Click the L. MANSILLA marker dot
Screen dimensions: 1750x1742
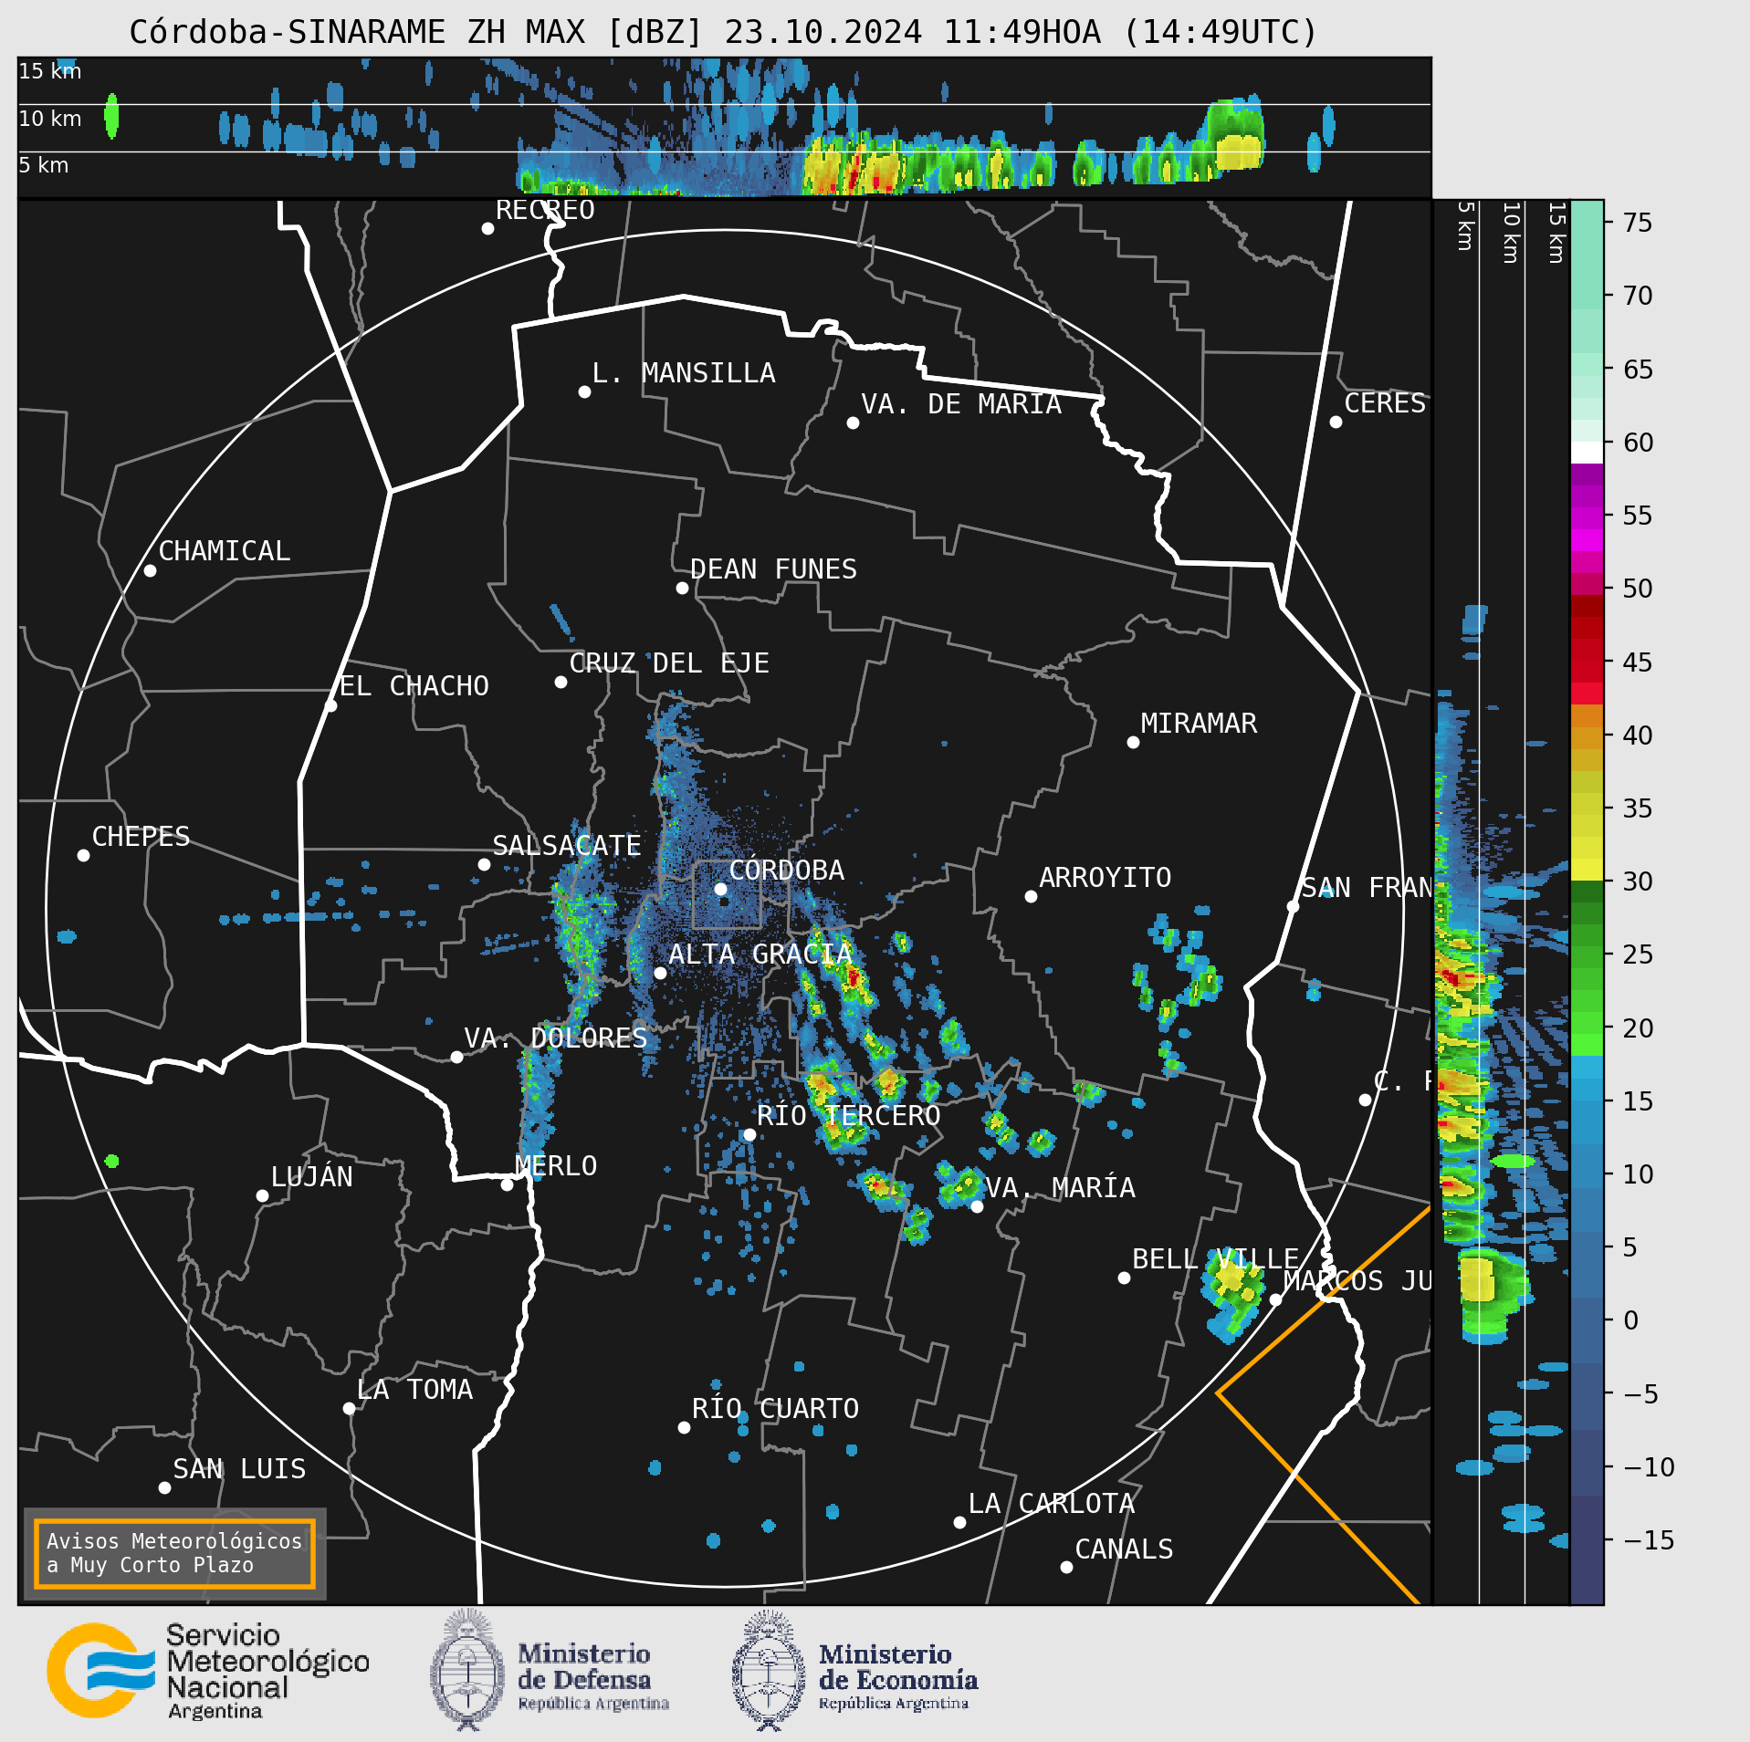click(584, 391)
